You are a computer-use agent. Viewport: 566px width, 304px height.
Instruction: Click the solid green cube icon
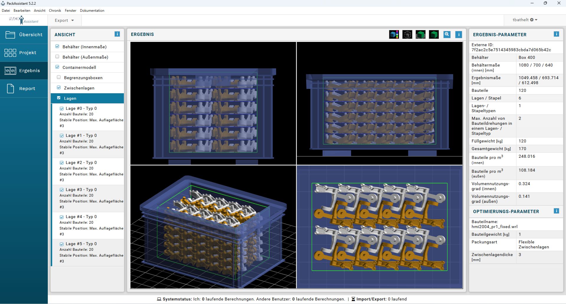pos(434,34)
